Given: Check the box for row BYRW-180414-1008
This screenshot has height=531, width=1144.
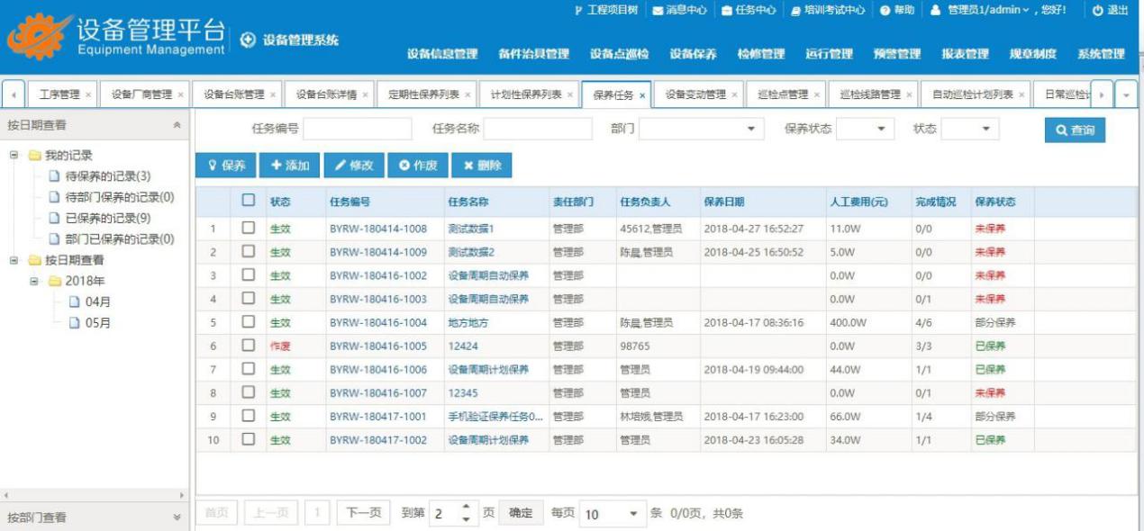Looking at the screenshot, I should tap(249, 229).
